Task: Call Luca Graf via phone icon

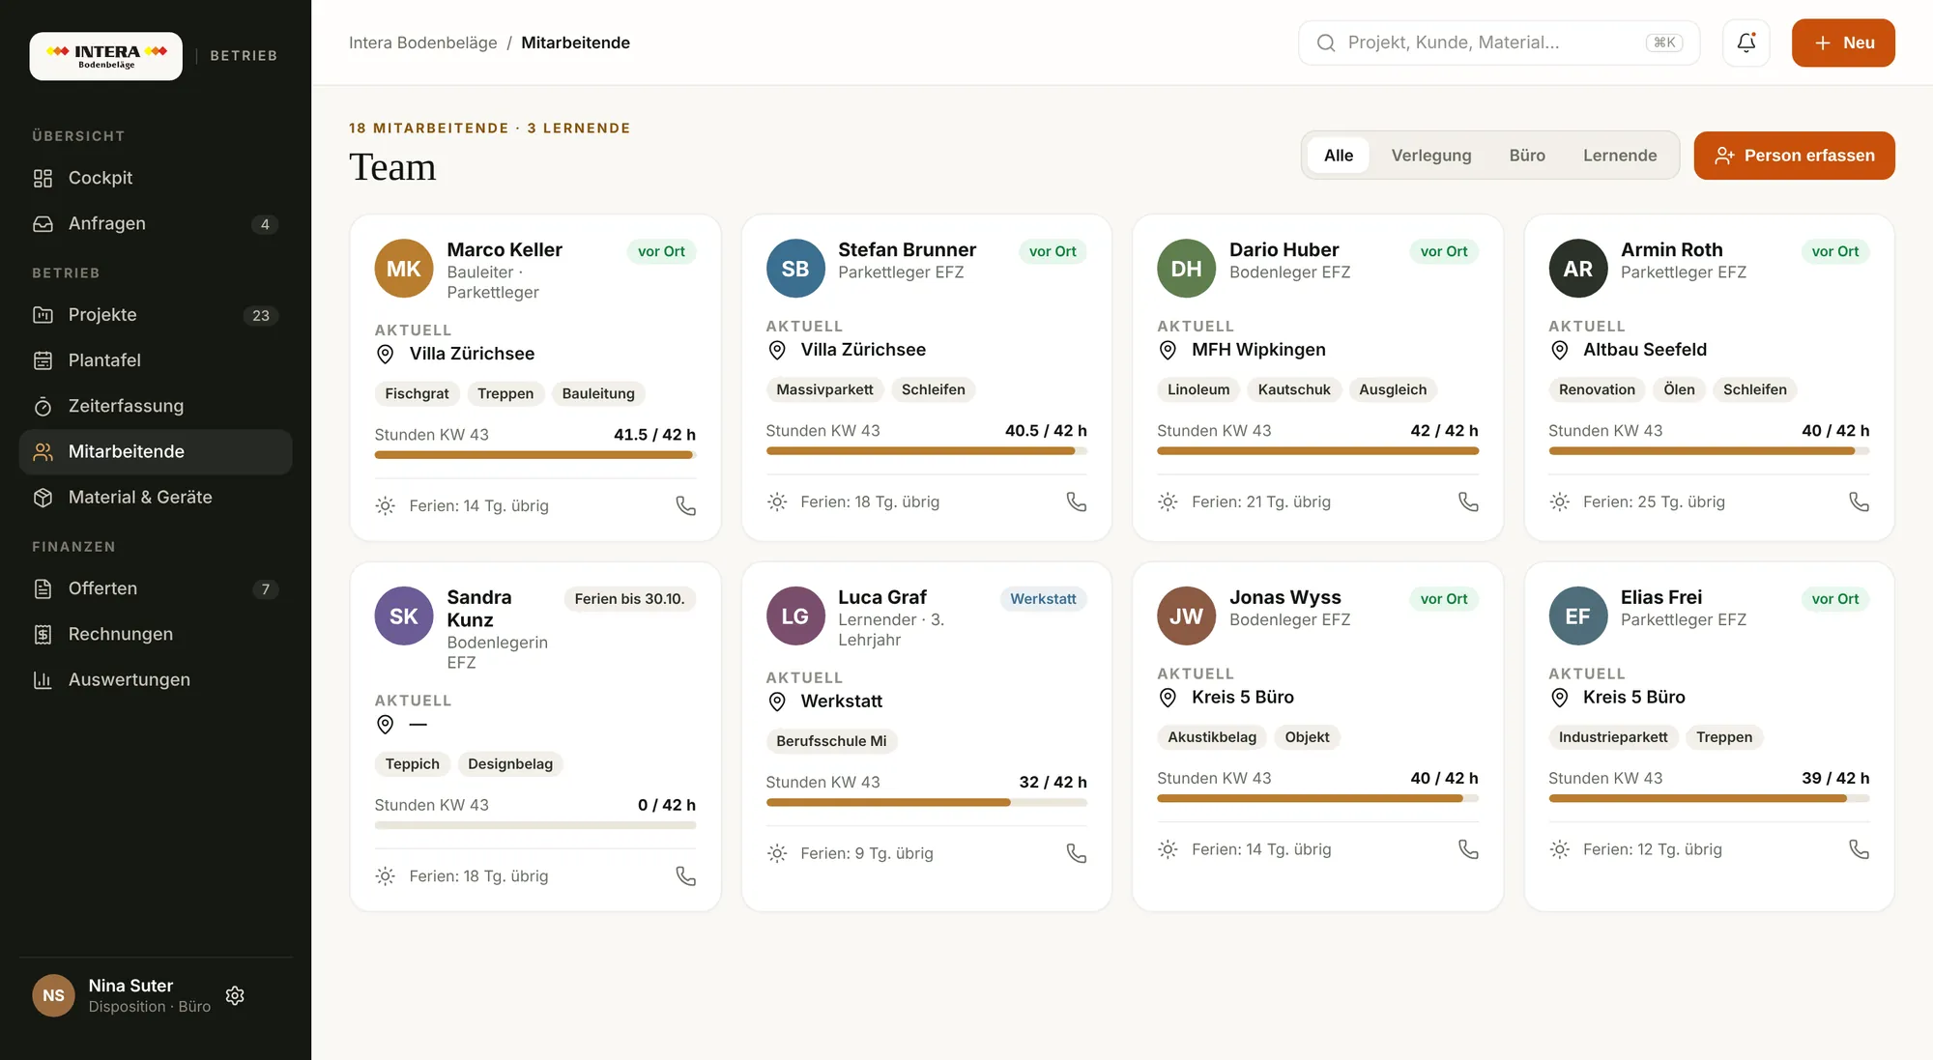Action: pos(1076,853)
